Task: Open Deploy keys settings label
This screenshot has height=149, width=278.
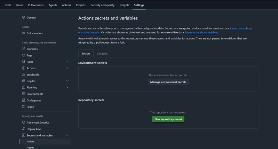Action: (x=34, y=129)
